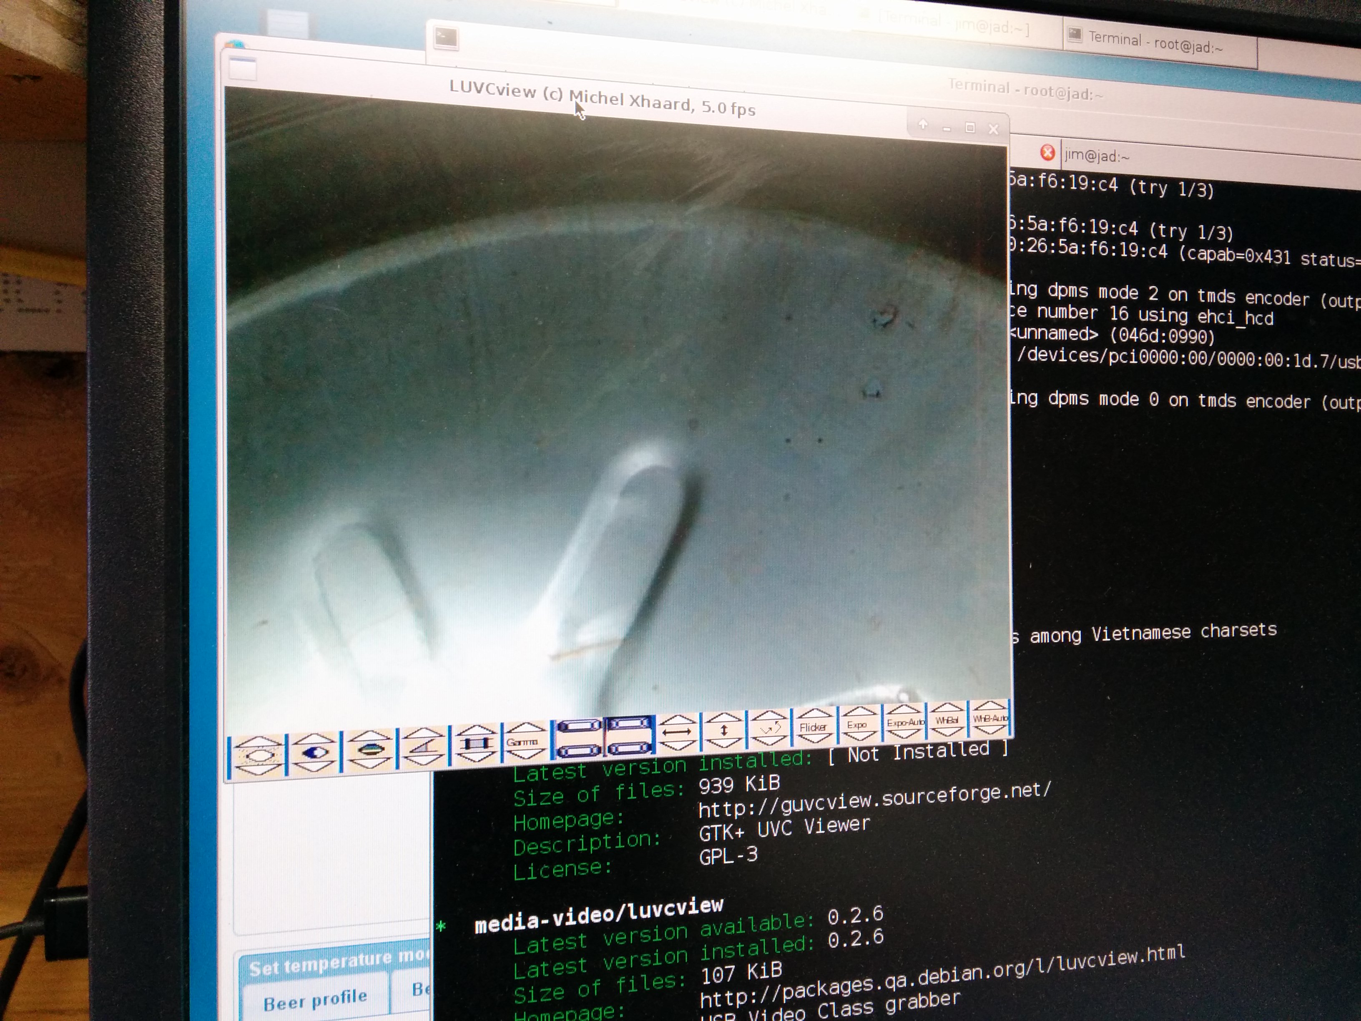Click the LUVCview title bar text

[x=602, y=98]
